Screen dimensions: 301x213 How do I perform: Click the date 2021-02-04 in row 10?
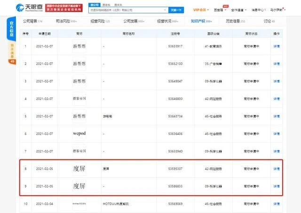(45, 204)
